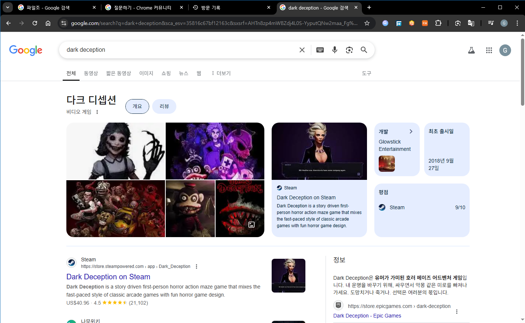The height and width of the screenshot is (323, 525).
Task: Open the tab search dropdown
Action: (x=8, y=7)
